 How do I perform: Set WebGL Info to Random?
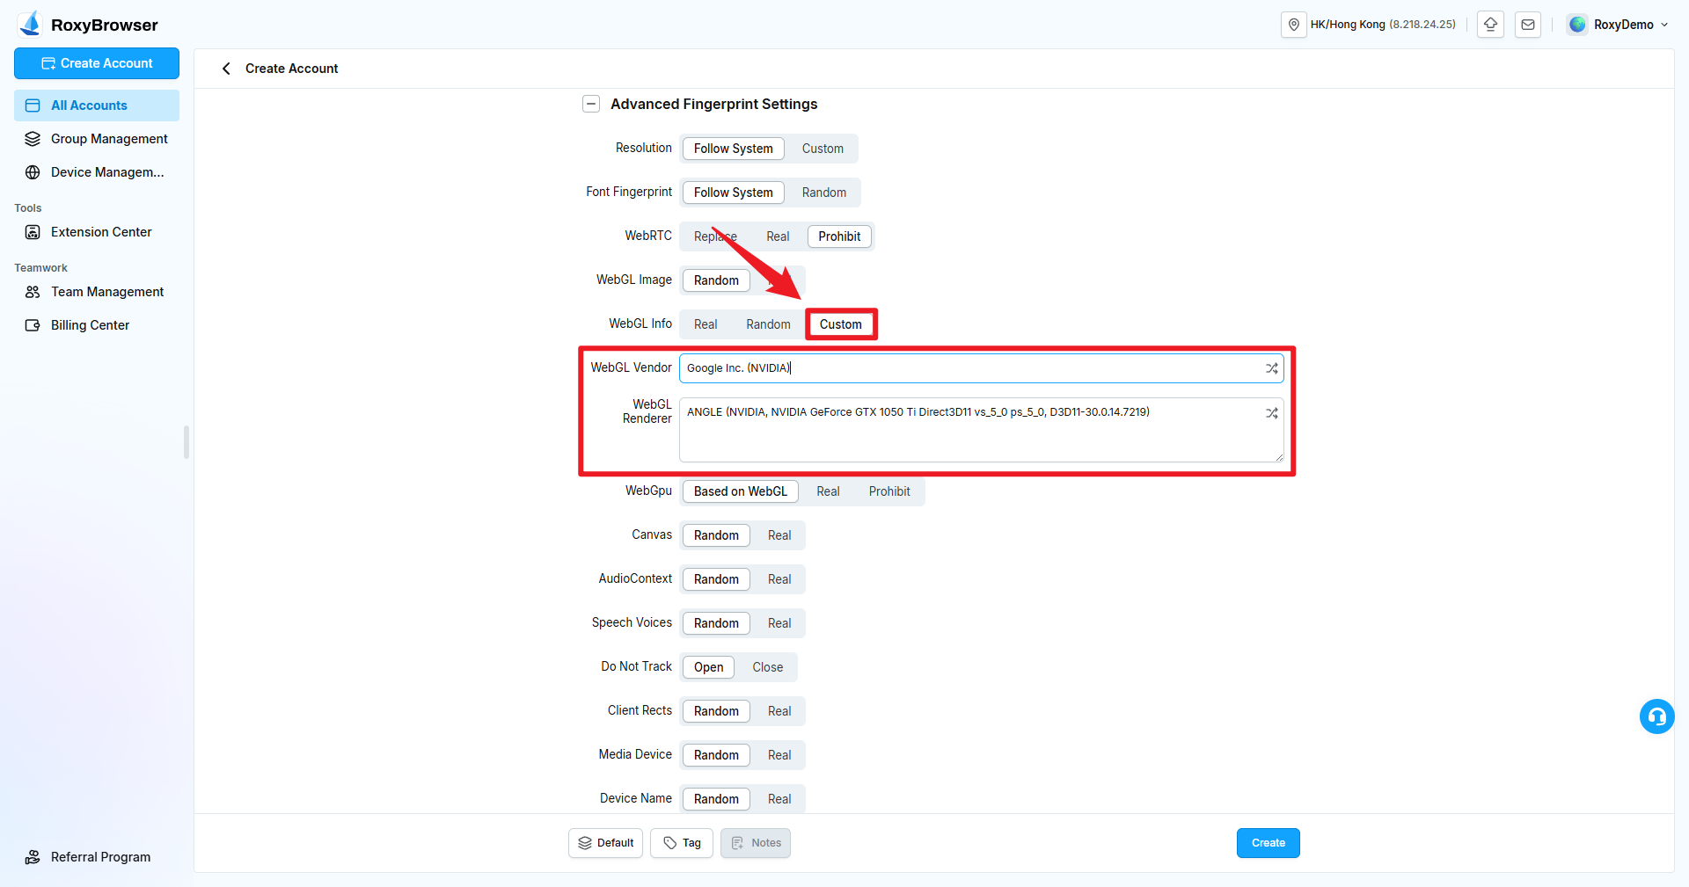(768, 324)
